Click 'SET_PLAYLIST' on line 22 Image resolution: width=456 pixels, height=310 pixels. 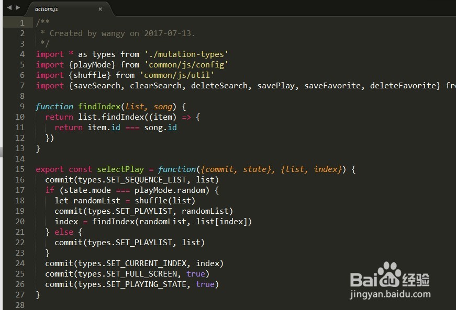(x=144, y=243)
